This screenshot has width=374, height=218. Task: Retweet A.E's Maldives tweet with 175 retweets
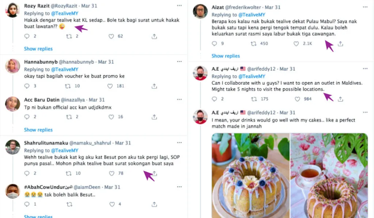pyautogui.click(x=253, y=99)
